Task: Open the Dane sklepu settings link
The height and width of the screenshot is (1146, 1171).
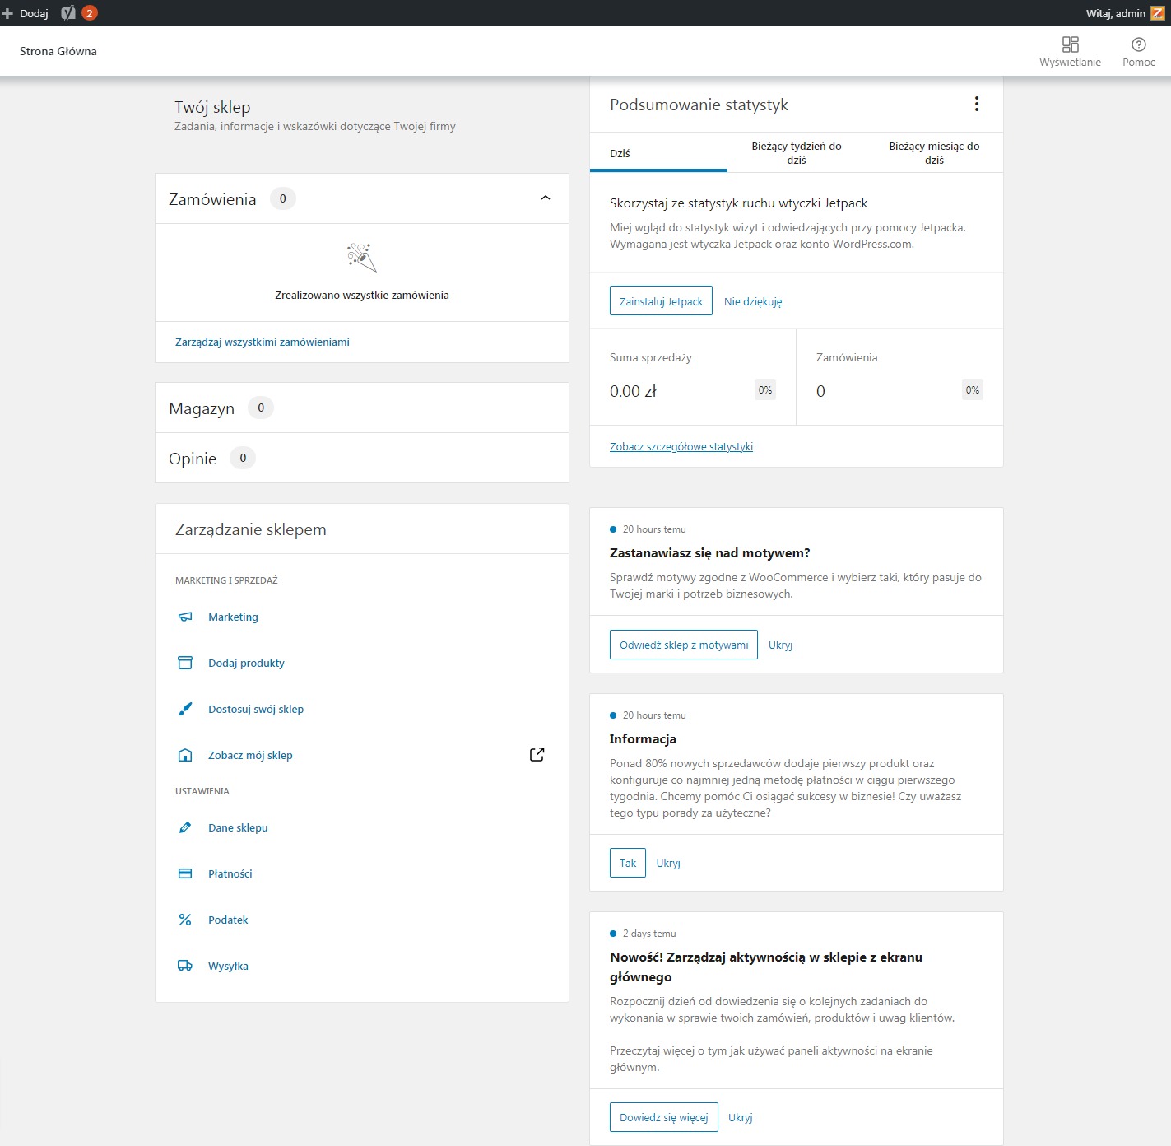Action: coord(238,827)
